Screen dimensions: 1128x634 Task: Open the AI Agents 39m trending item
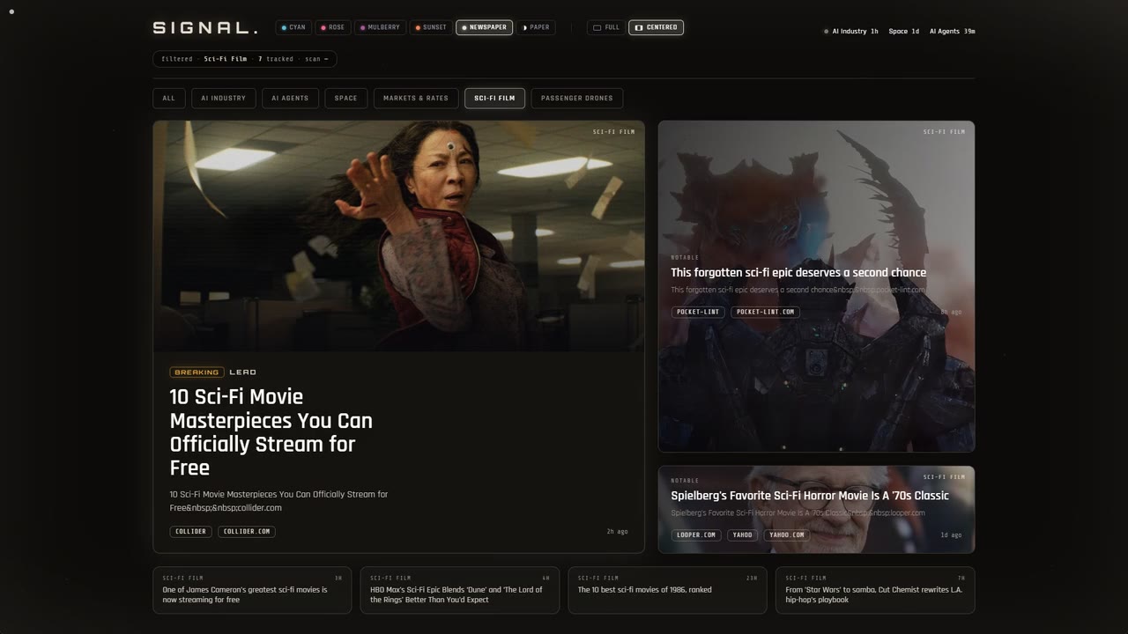tap(953, 31)
